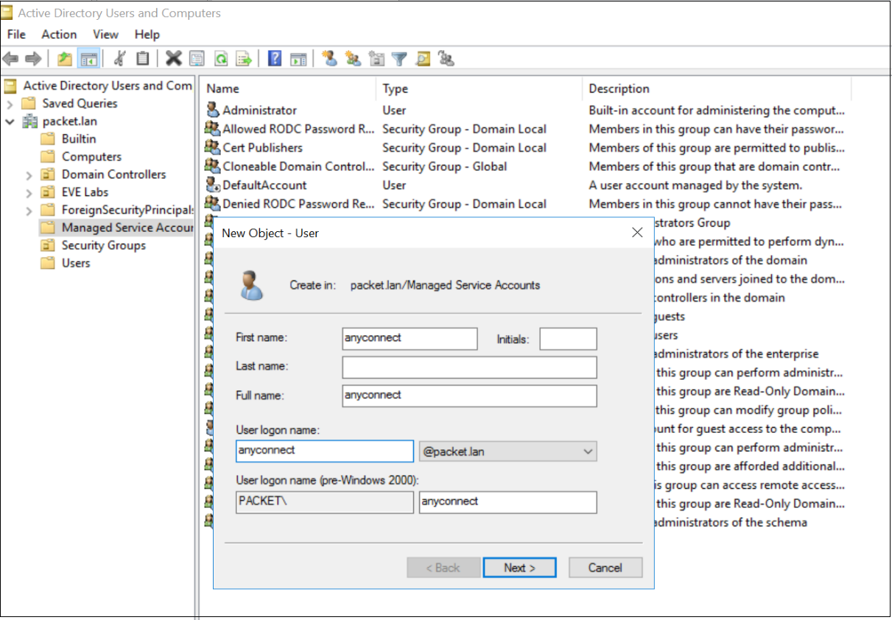The height and width of the screenshot is (620, 892).
Task: Toggle the Show/Hide Console Tree toolbar icon
Action: pos(89,59)
